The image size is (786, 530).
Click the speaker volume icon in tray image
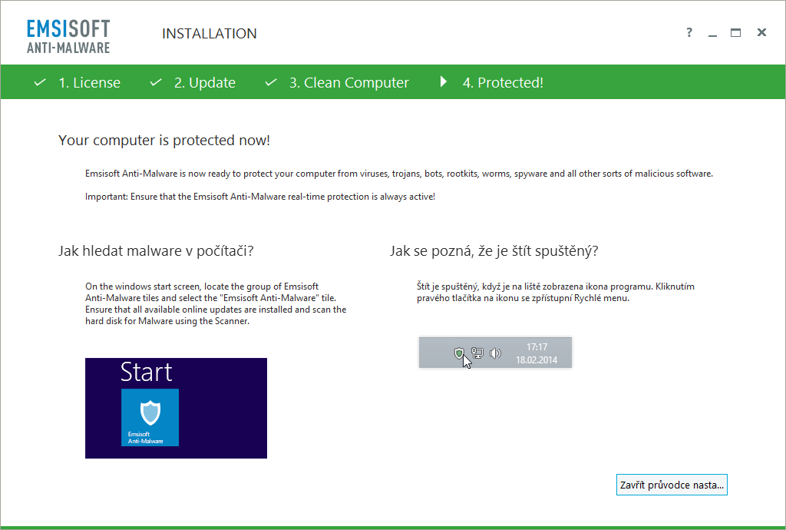pyautogui.click(x=495, y=353)
